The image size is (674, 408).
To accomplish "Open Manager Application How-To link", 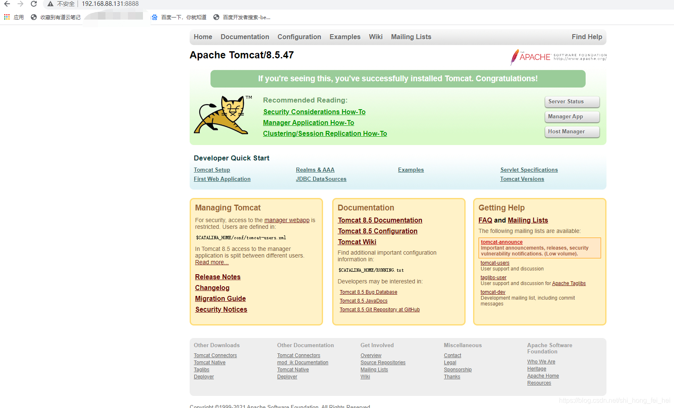I will [308, 123].
